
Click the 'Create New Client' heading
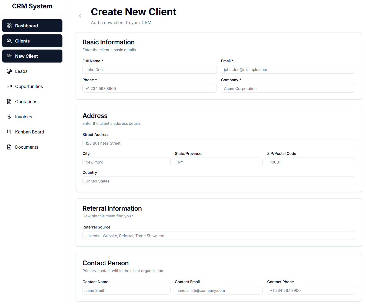tap(134, 12)
